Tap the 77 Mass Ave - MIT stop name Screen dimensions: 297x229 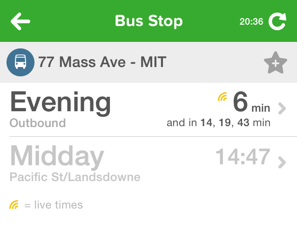[102, 62]
